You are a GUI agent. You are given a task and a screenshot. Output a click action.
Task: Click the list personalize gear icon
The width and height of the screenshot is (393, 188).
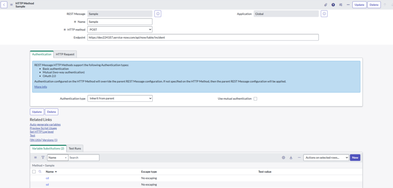284,157
